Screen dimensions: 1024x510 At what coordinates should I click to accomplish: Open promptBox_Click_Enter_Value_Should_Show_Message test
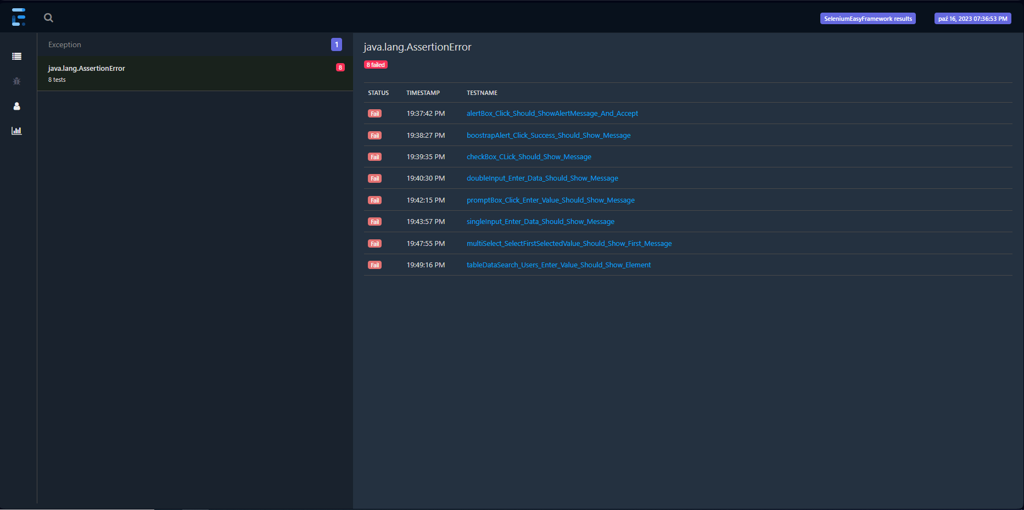click(551, 200)
